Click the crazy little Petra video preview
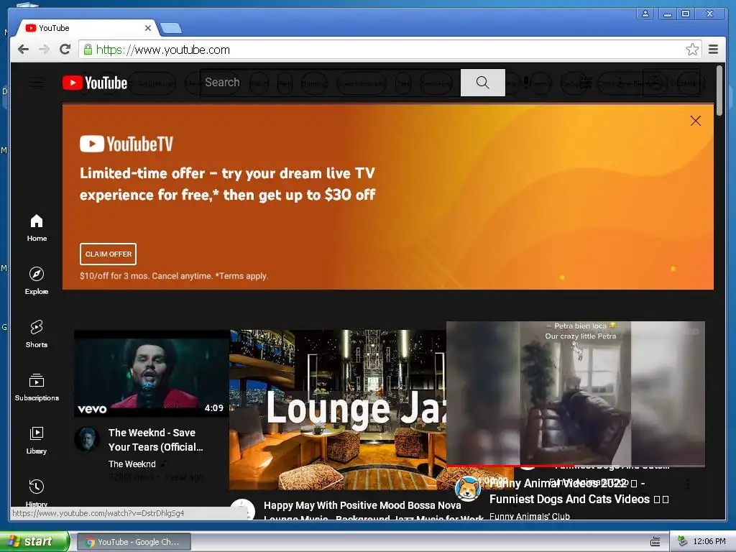 point(576,393)
